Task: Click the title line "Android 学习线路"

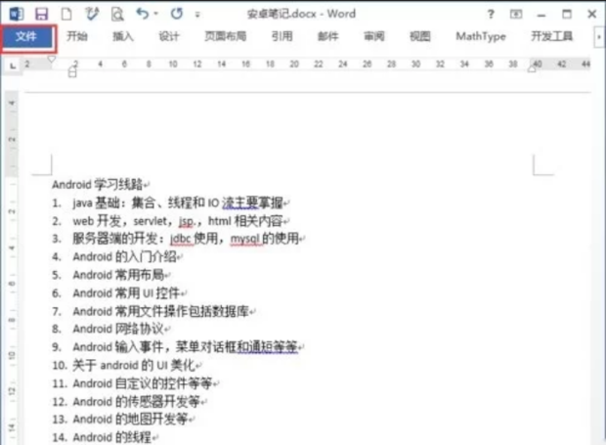Action: [98, 185]
